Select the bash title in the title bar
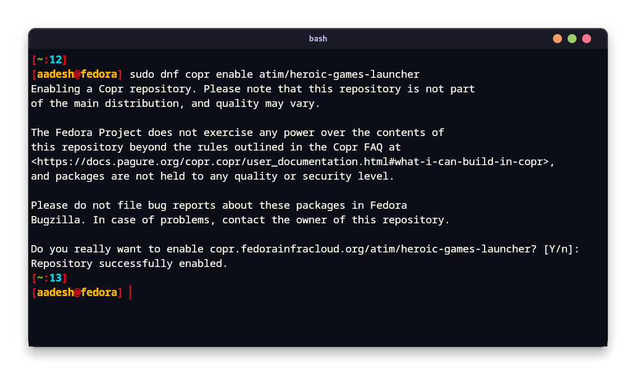Viewport: 636px width, 375px height. tap(318, 39)
